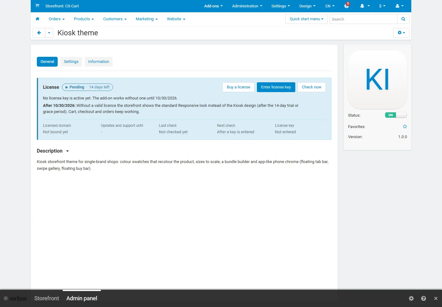Viewport: 442px width, 307px height.
Task: Change language via EN dropdown
Action: [x=330, y=6]
